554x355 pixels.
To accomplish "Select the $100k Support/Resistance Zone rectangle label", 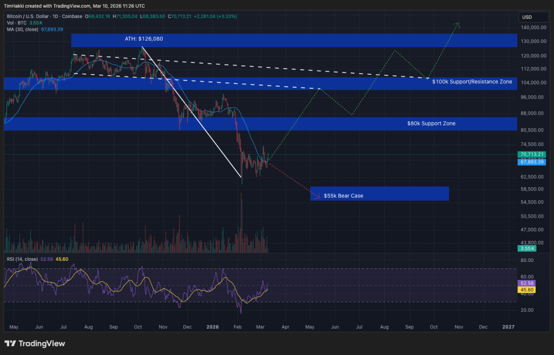I will (x=472, y=82).
